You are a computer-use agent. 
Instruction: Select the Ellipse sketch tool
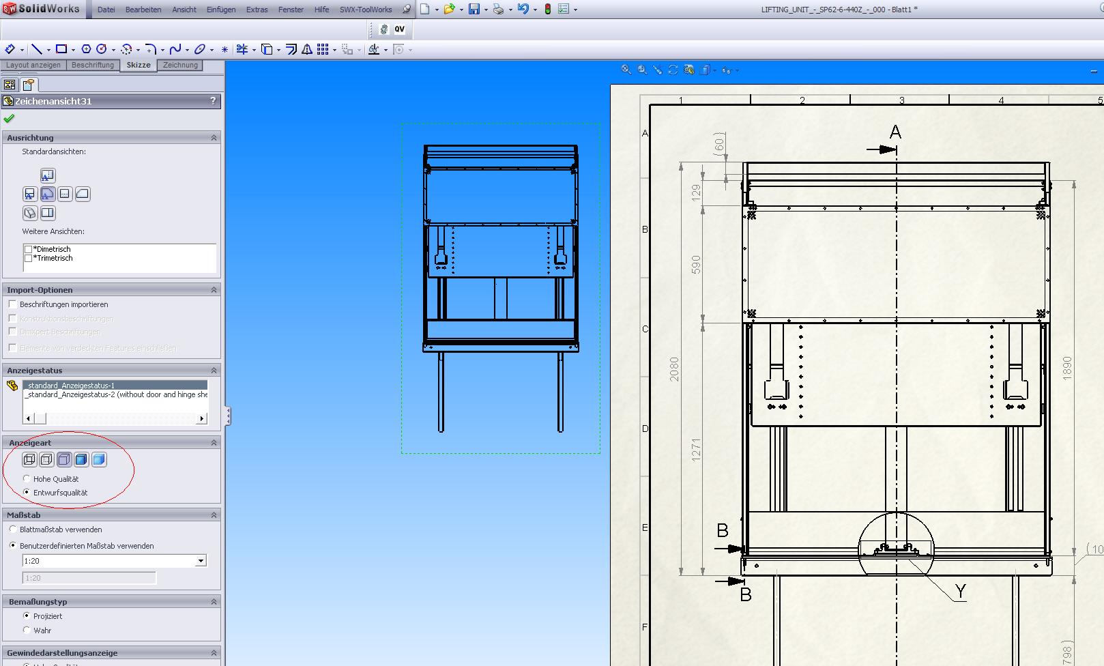200,49
